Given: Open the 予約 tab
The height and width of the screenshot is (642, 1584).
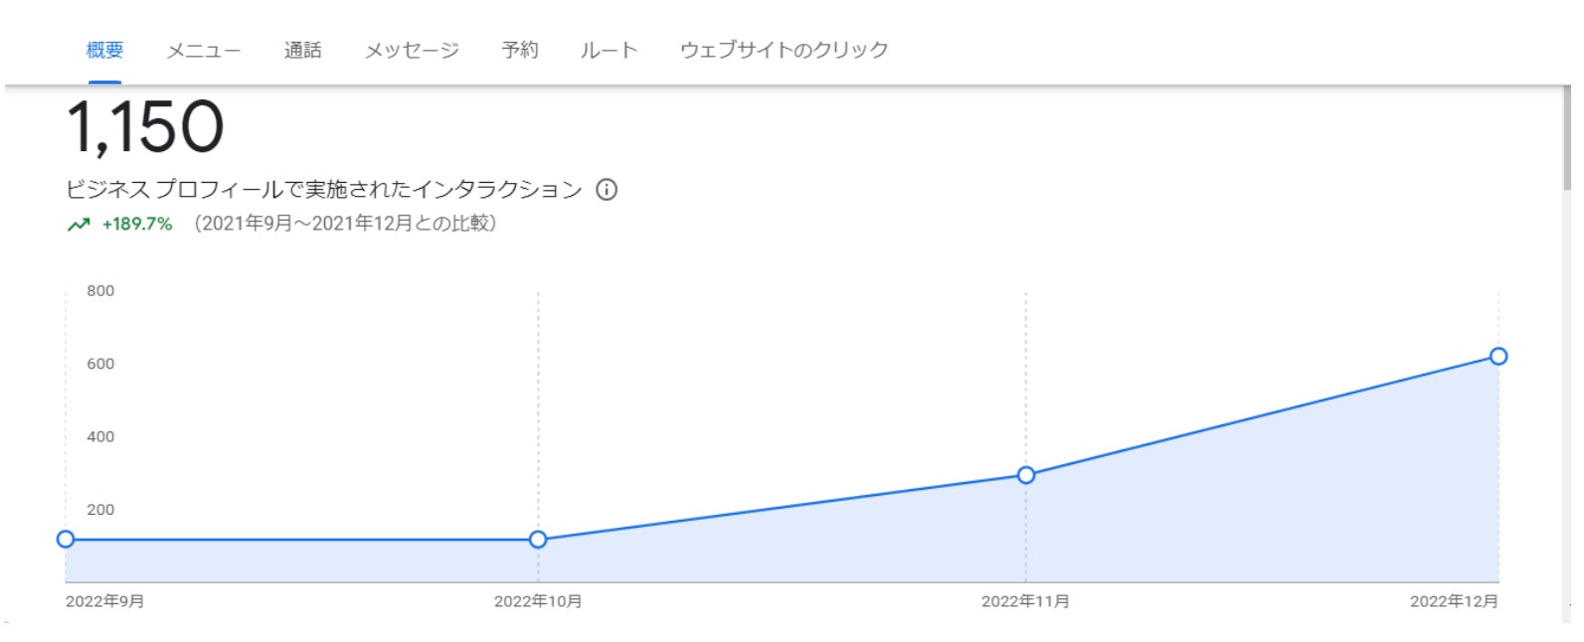Looking at the screenshot, I should (x=520, y=50).
